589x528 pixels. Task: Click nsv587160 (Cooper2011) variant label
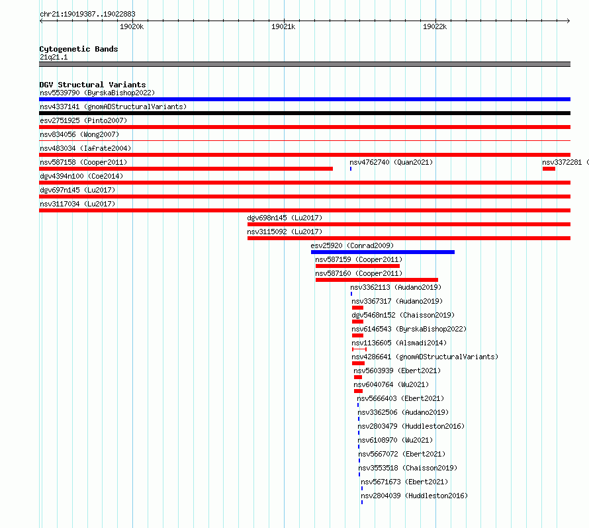(359, 273)
